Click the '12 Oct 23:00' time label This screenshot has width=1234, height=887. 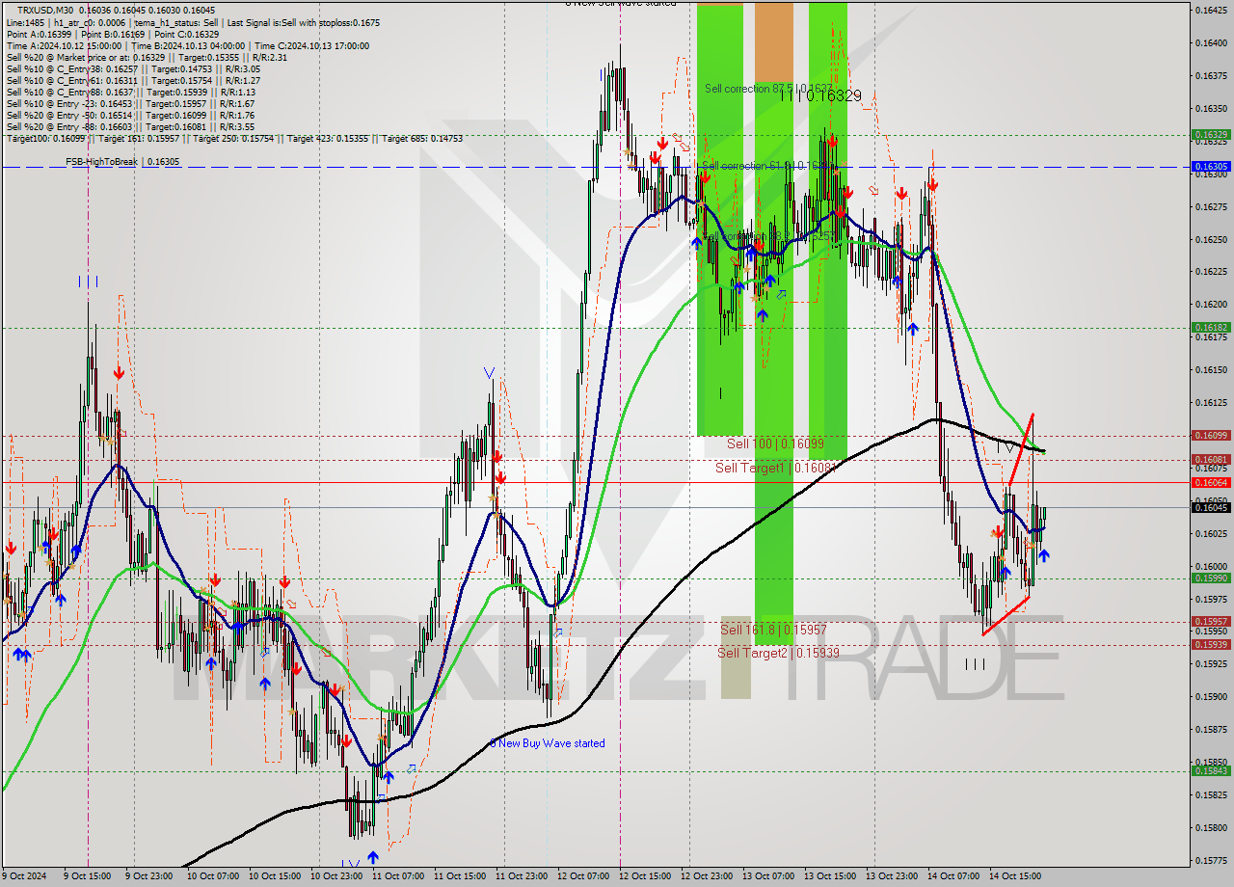(706, 876)
